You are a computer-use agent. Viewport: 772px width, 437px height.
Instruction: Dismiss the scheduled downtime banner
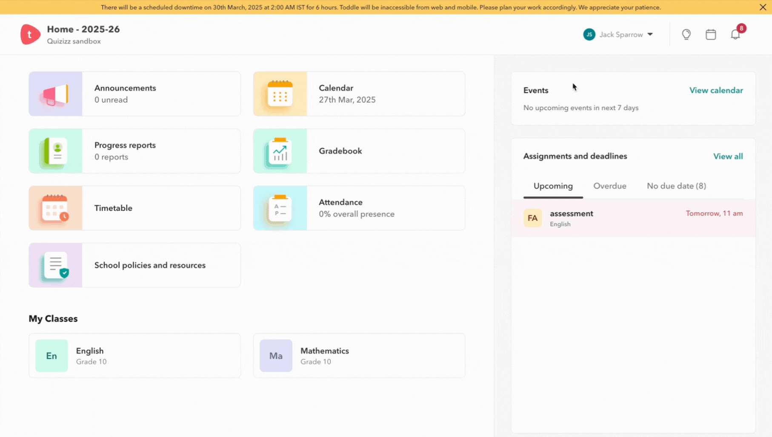pyautogui.click(x=763, y=7)
